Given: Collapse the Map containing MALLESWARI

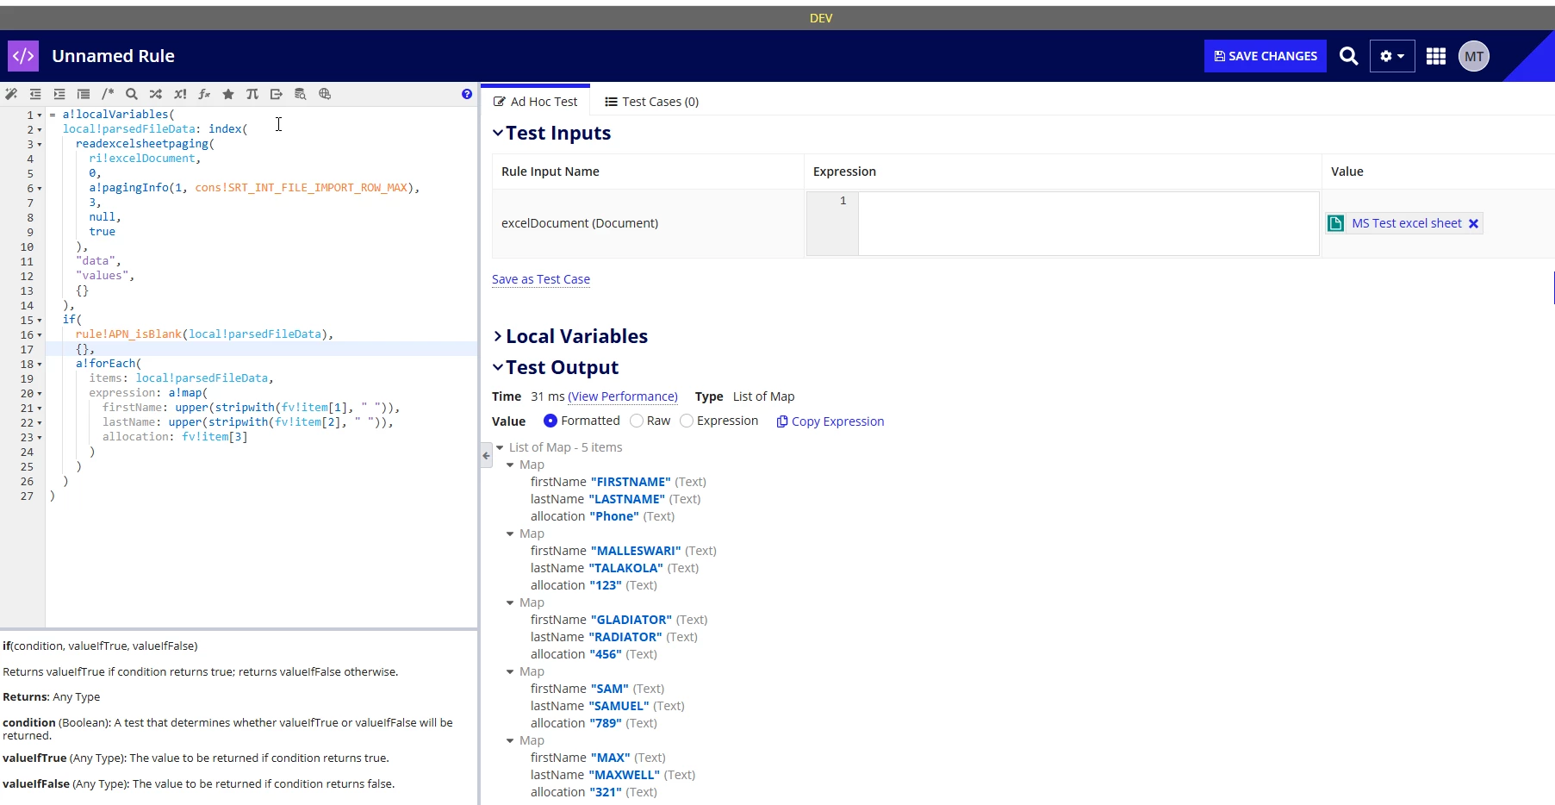Looking at the screenshot, I should click(x=510, y=534).
